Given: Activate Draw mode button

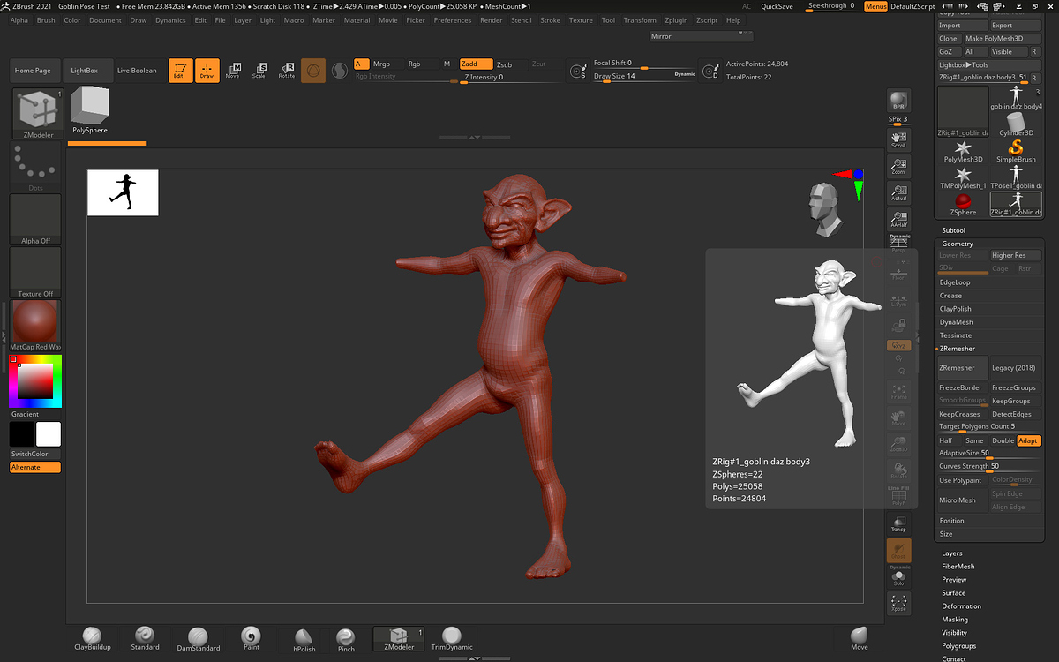Looking at the screenshot, I should pos(207,71).
